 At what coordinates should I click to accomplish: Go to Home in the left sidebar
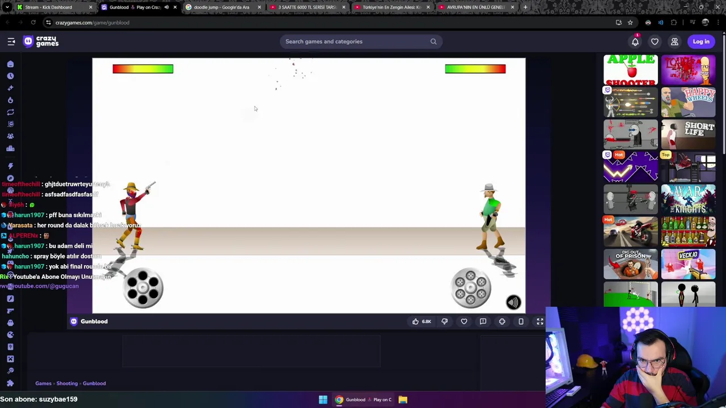(x=10, y=64)
